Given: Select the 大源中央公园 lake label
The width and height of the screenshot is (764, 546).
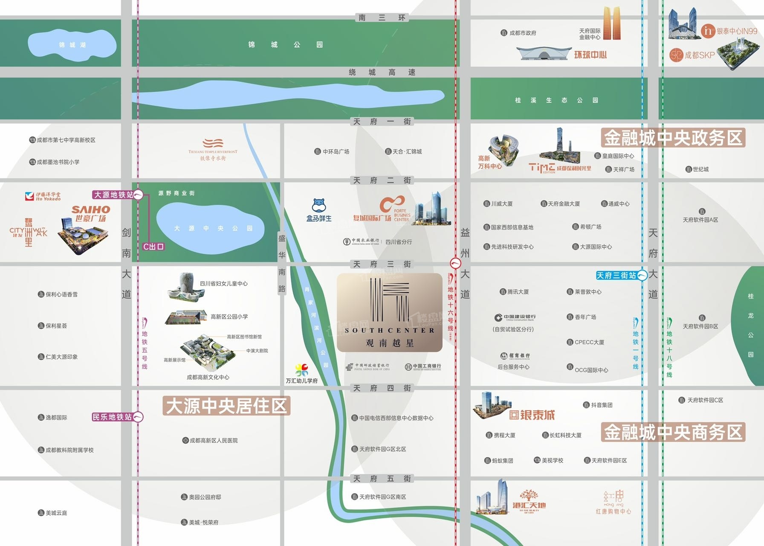Looking at the screenshot, I should [x=213, y=228].
